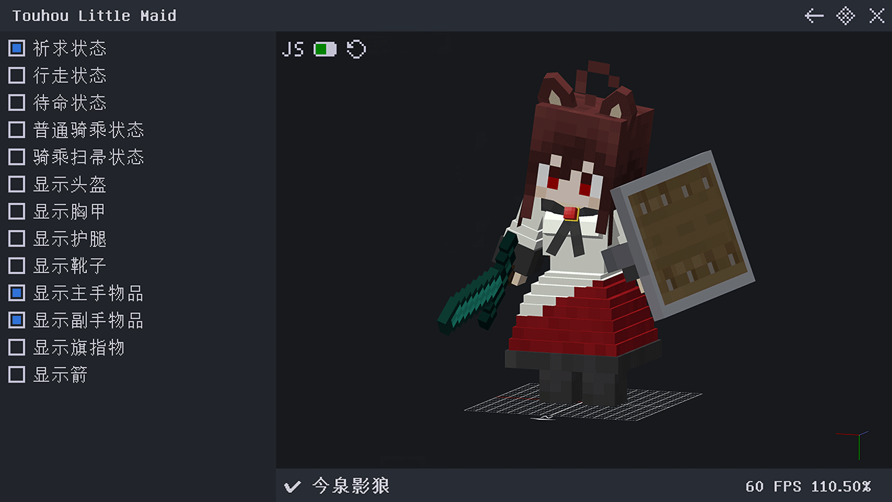Viewport: 892px width, 502px height.
Task: Click the 110.50% zoom value
Action: pyautogui.click(x=841, y=487)
